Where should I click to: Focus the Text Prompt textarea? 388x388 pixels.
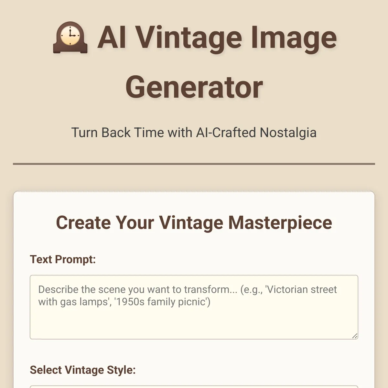[194, 307]
